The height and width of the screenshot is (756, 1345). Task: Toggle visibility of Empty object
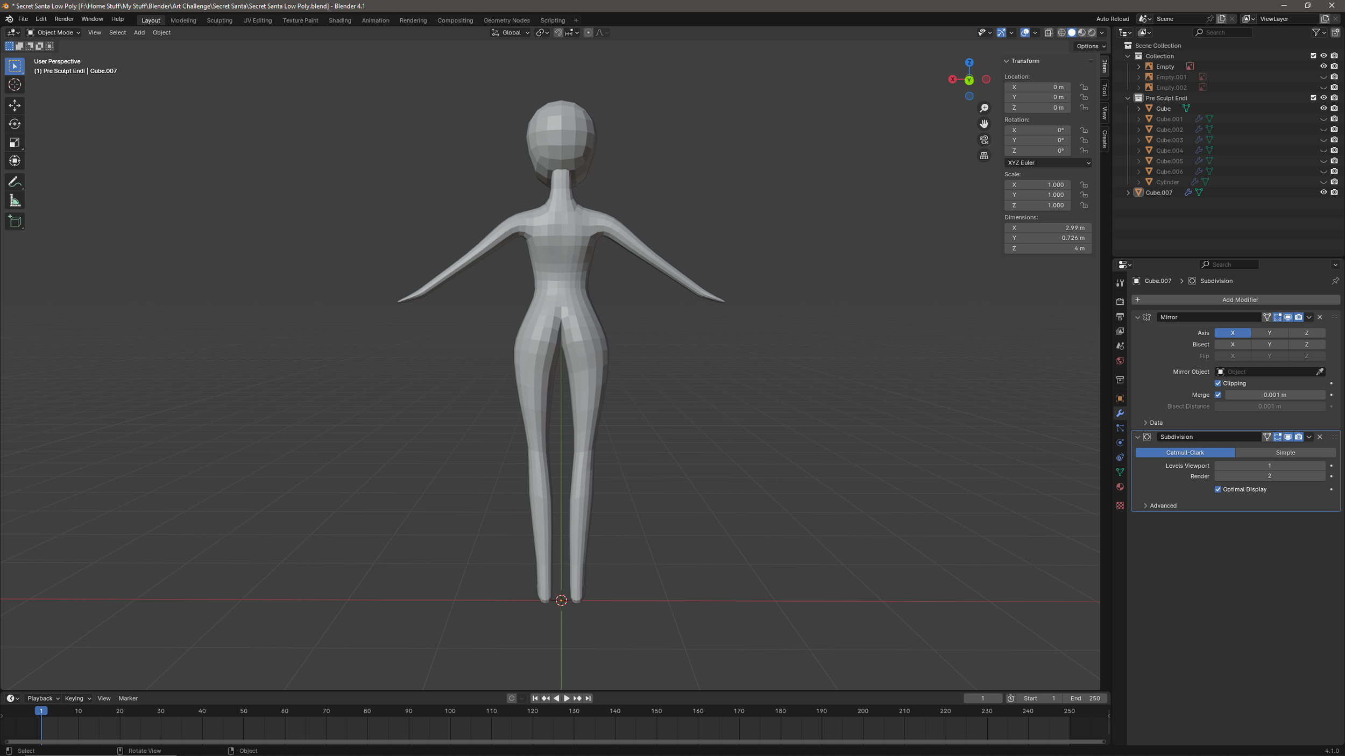[1323, 67]
